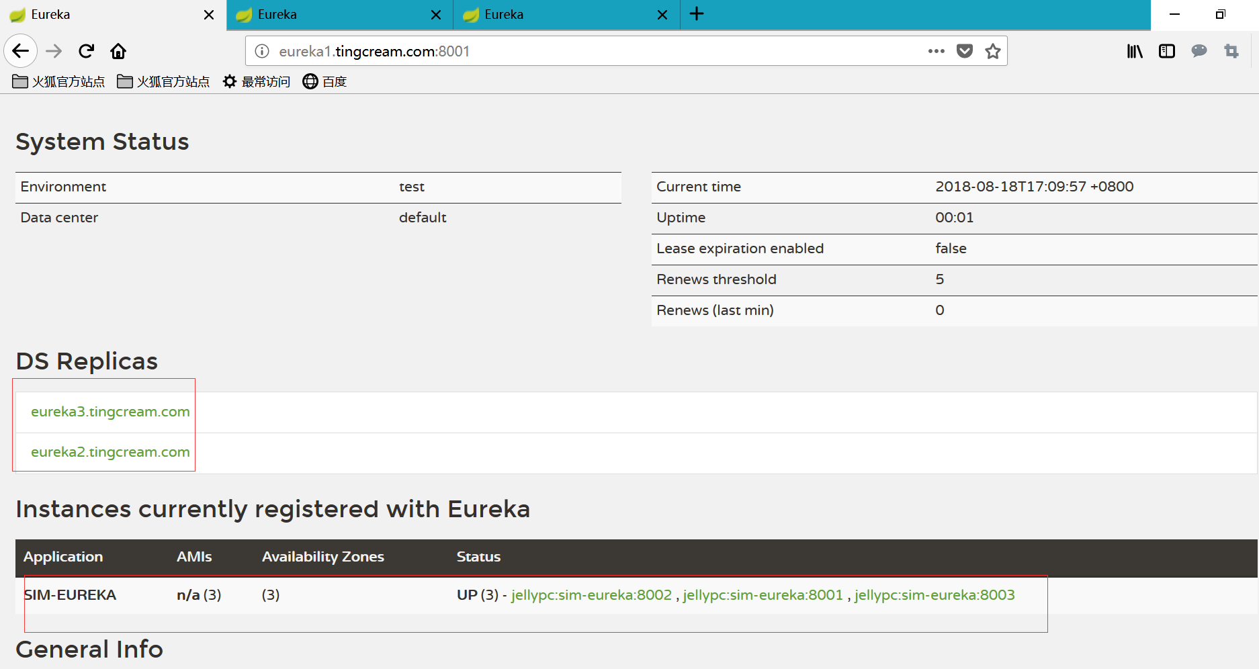Reload the current Eureka page
The image size is (1259, 669).
(x=86, y=51)
